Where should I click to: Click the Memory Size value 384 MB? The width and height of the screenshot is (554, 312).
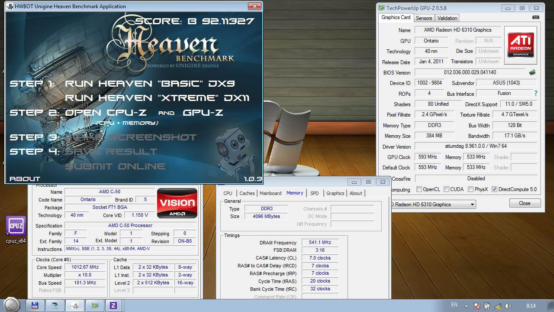pyautogui.click(x=434, y=136)
